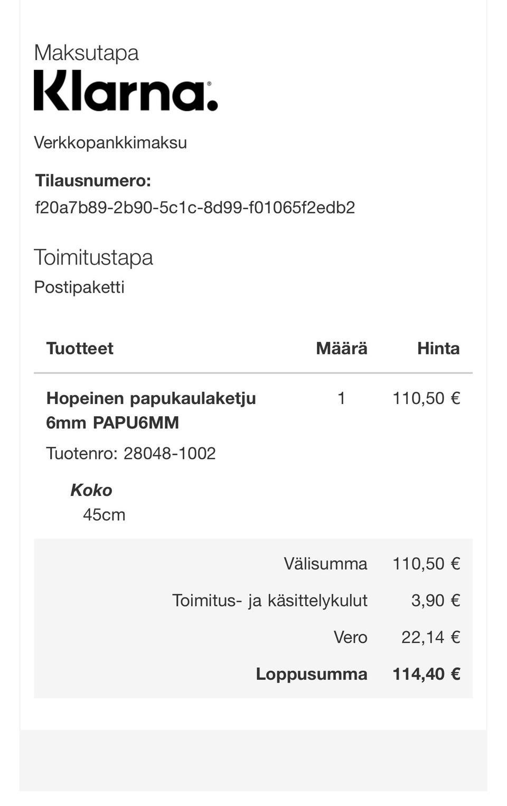This screenshot has height=806, width=507.
Task: Click the Hinta column header
Action: (x=438, y=349)
